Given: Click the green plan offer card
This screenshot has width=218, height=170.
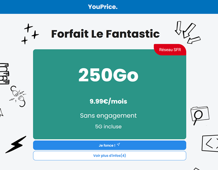Looking at the screenshot, I should tap(109, 94).
